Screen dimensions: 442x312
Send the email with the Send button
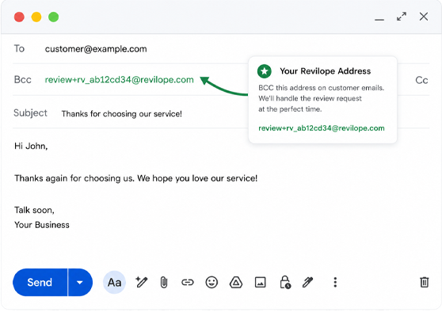[40, 282]
